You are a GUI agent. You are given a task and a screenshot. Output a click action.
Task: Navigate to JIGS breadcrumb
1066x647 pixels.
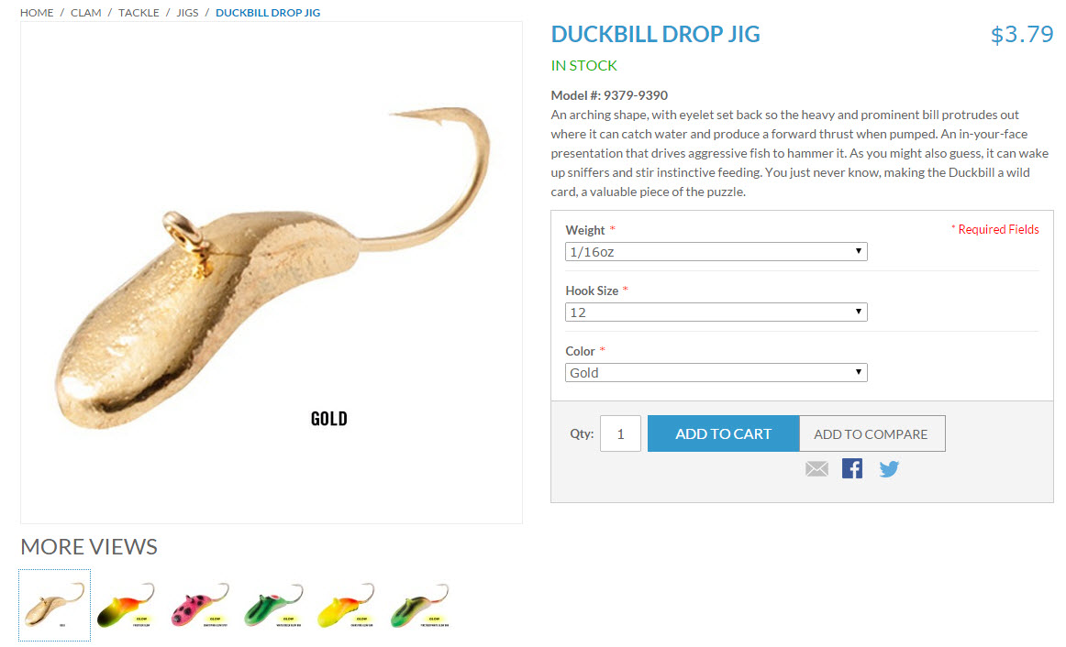point(188,13)
